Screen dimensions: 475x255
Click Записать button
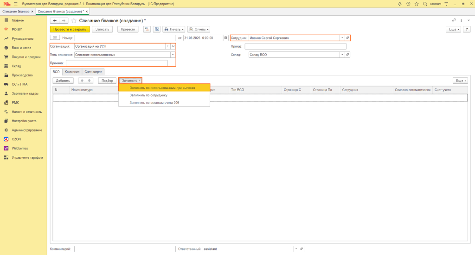pos(103,29)
